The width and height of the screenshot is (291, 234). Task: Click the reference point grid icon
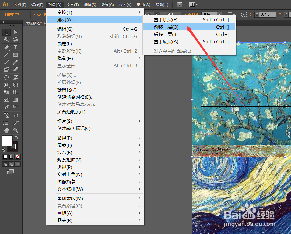pyautogui.click(x=244, y=14)
